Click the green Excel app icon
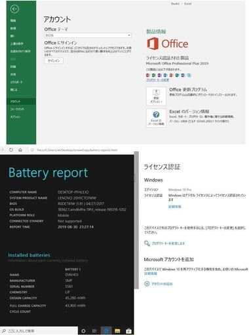 [154, 75]
